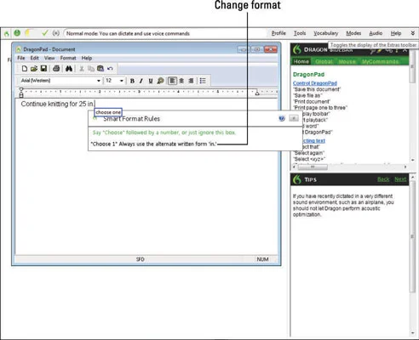Image resolution: width=419 pixels, height=340 pixels.
Task: Click the Sidebar horizontal scrollbar thumb
Action: [x=313, y=167]
